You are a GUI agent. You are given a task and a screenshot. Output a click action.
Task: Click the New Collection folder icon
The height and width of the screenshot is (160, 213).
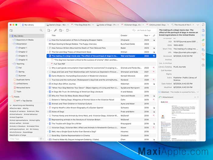coord(11,30)
